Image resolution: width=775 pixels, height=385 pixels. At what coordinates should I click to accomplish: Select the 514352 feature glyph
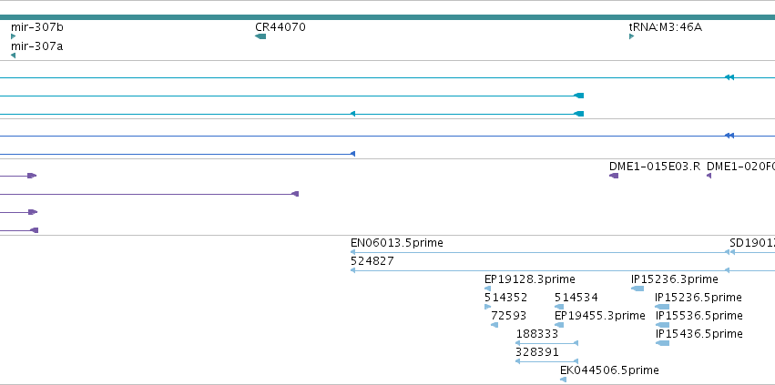pyautogui.click(x=488, y=307)
